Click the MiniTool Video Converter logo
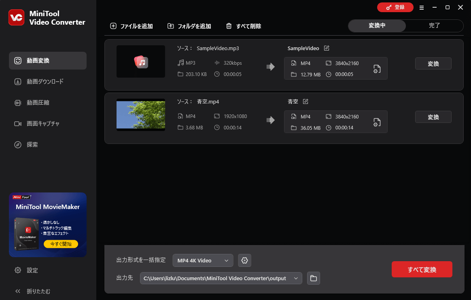The height and width of the screenshot is (300, 471). tap(17, 18)
